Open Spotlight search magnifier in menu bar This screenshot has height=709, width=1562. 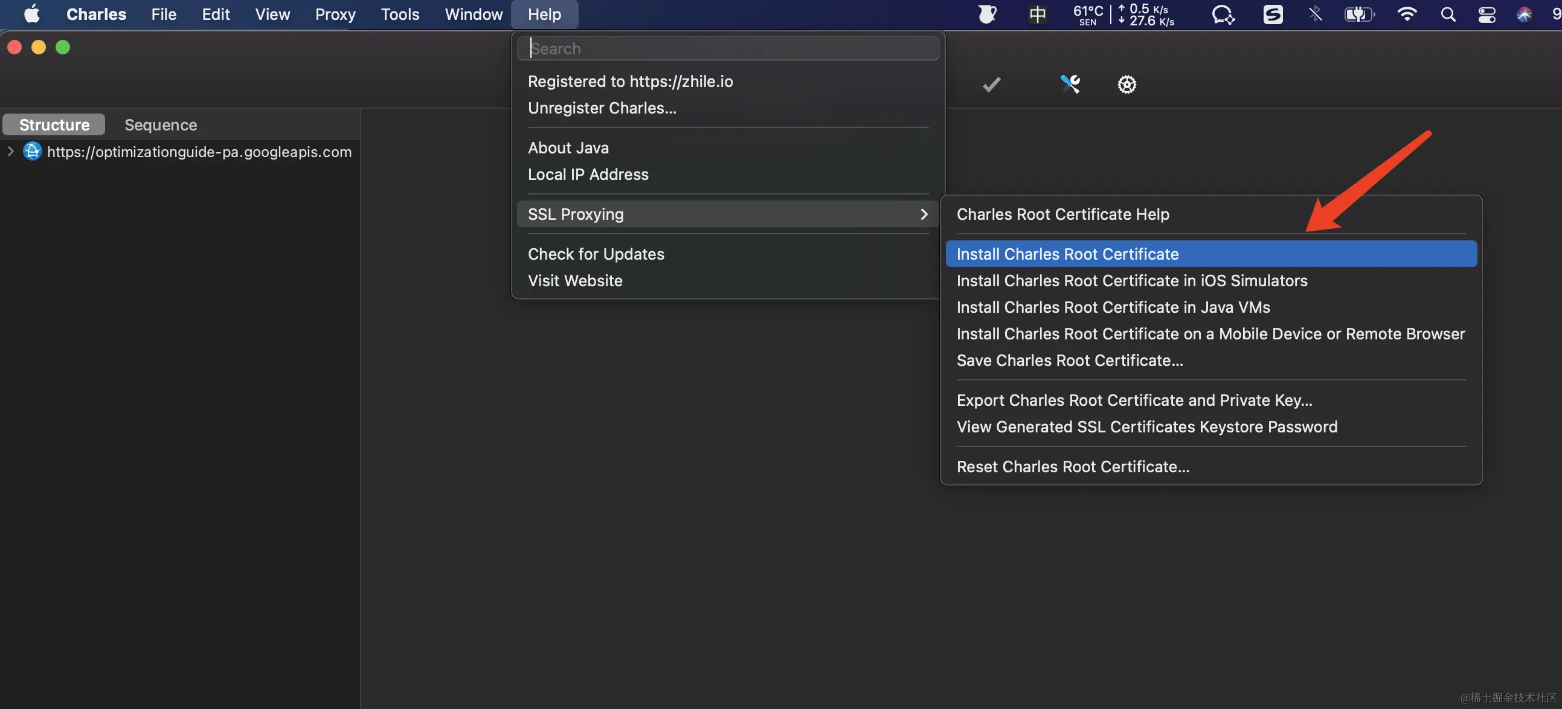click(1447, 14)
